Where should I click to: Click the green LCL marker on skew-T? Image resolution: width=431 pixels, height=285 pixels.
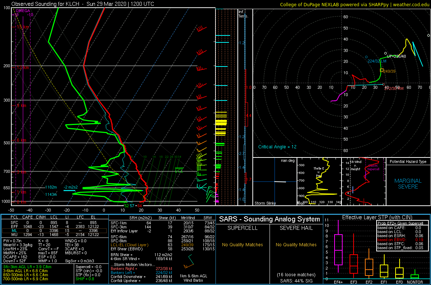click(179, 170)
